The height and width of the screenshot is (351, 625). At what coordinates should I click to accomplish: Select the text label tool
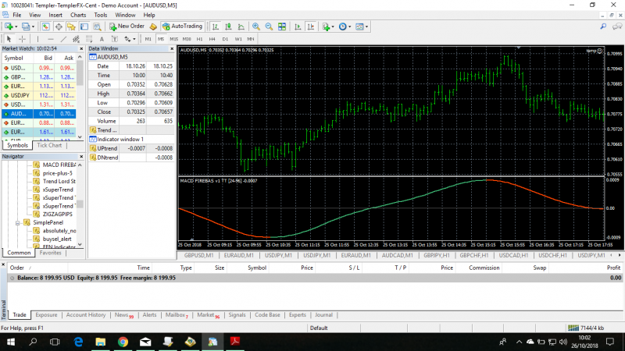point(115,38)
